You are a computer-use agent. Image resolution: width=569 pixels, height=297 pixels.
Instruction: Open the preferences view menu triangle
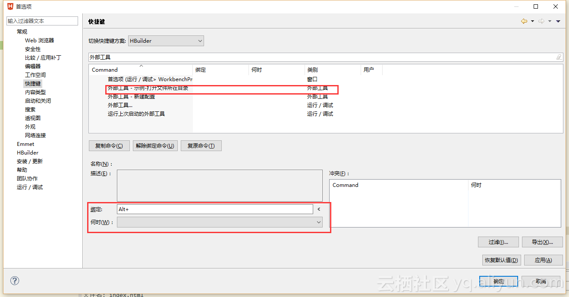point(558,21)
